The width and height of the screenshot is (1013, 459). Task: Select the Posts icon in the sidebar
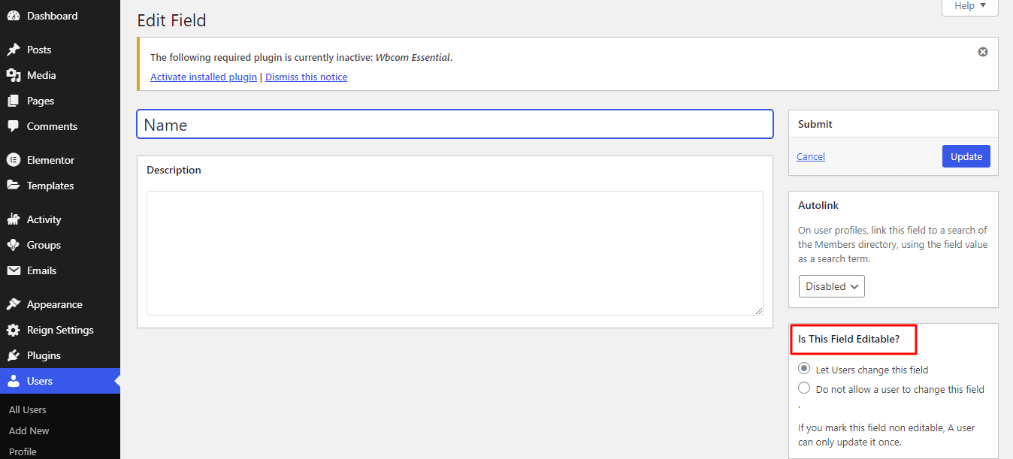tap(39, 49)
